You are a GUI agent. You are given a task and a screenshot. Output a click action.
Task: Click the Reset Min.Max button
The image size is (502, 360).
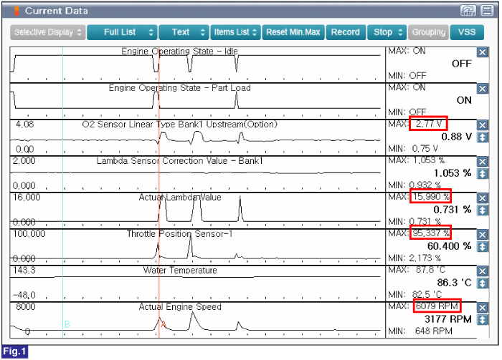pos(293,32)
